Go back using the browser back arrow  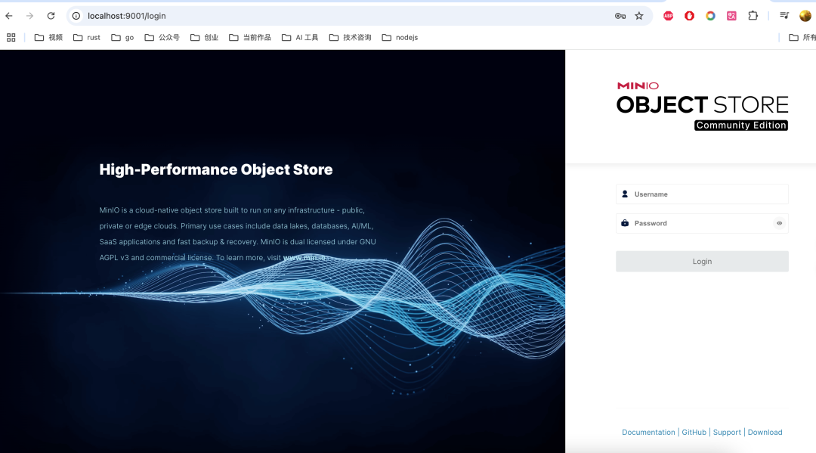click(x=9, y=16)
